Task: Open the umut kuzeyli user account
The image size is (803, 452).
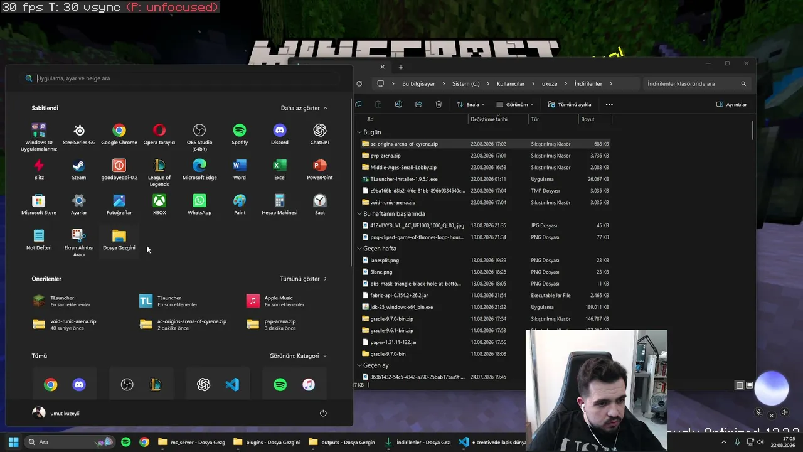Action: (56, 413)
